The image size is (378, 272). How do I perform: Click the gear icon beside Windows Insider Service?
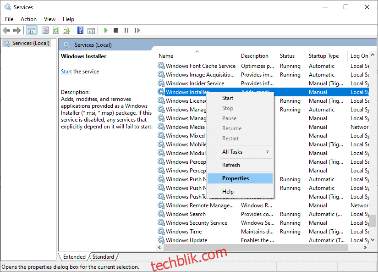coord(161,83)
